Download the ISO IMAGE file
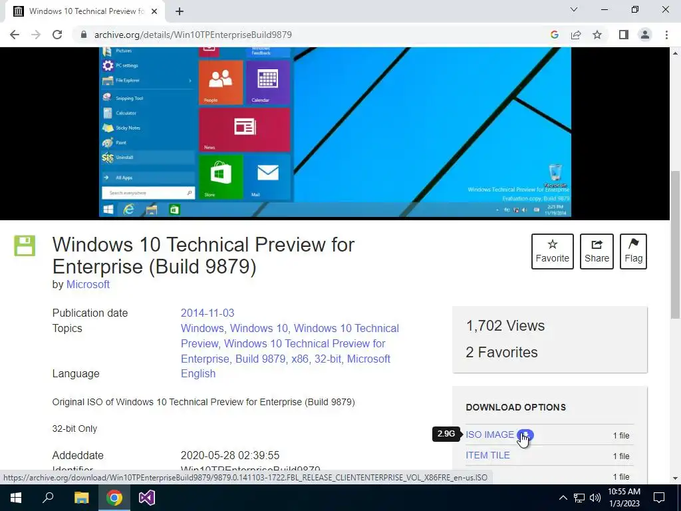The image size is (681, 511). [x=489, y=434]
